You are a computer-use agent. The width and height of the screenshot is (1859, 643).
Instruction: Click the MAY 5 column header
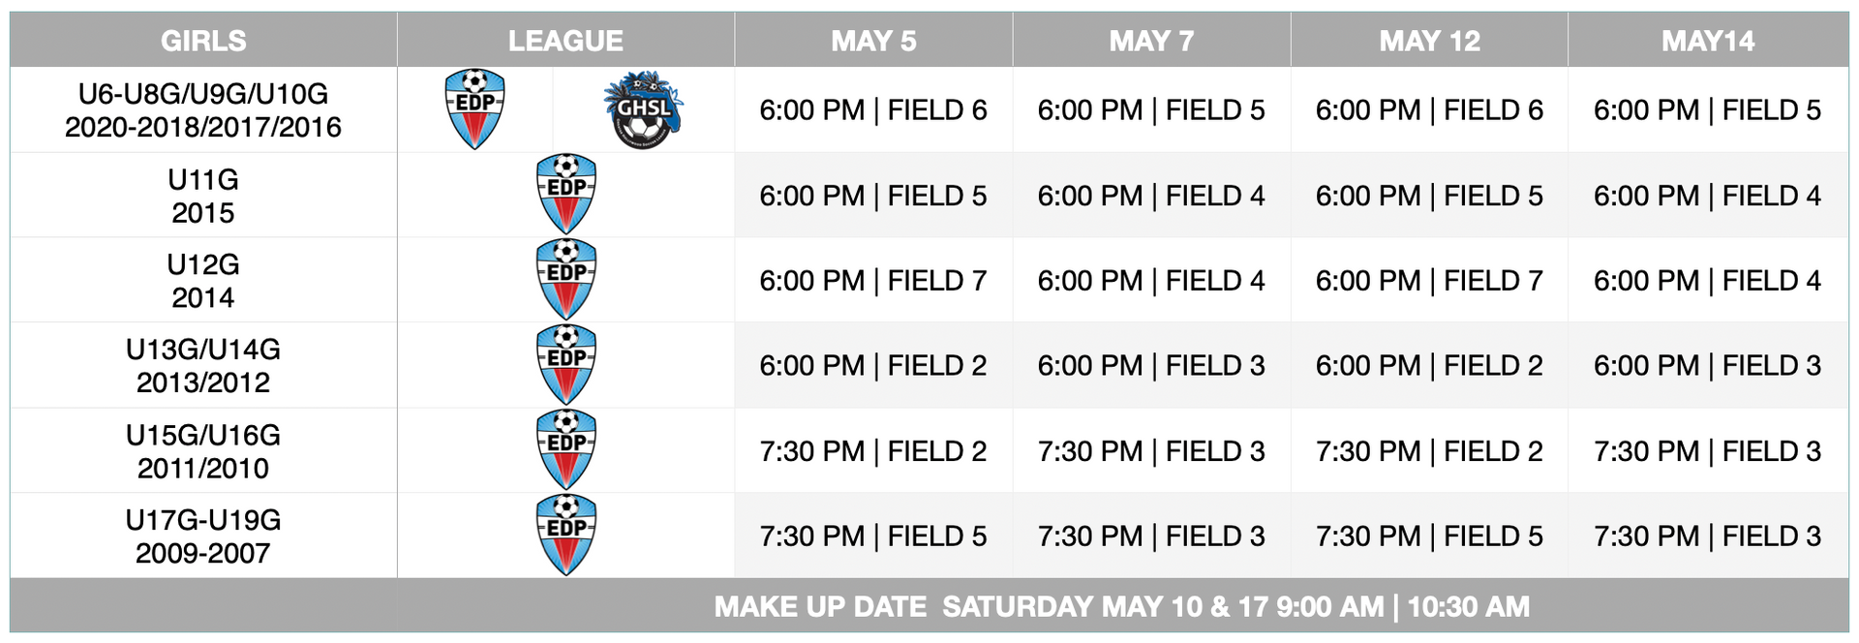(x=873, y=40)
